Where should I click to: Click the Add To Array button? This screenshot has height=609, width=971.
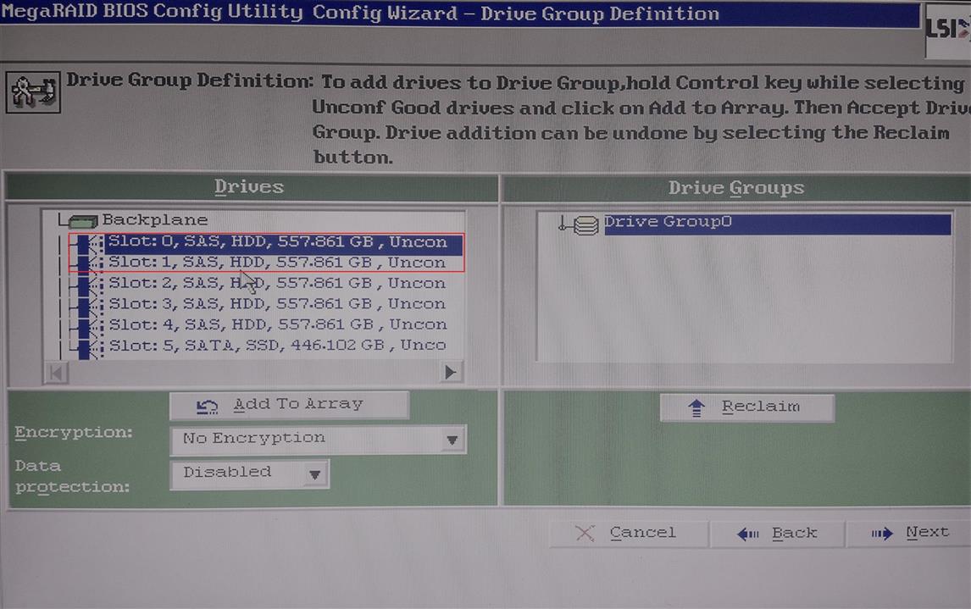pyautogui.click(x=289, y=406)
